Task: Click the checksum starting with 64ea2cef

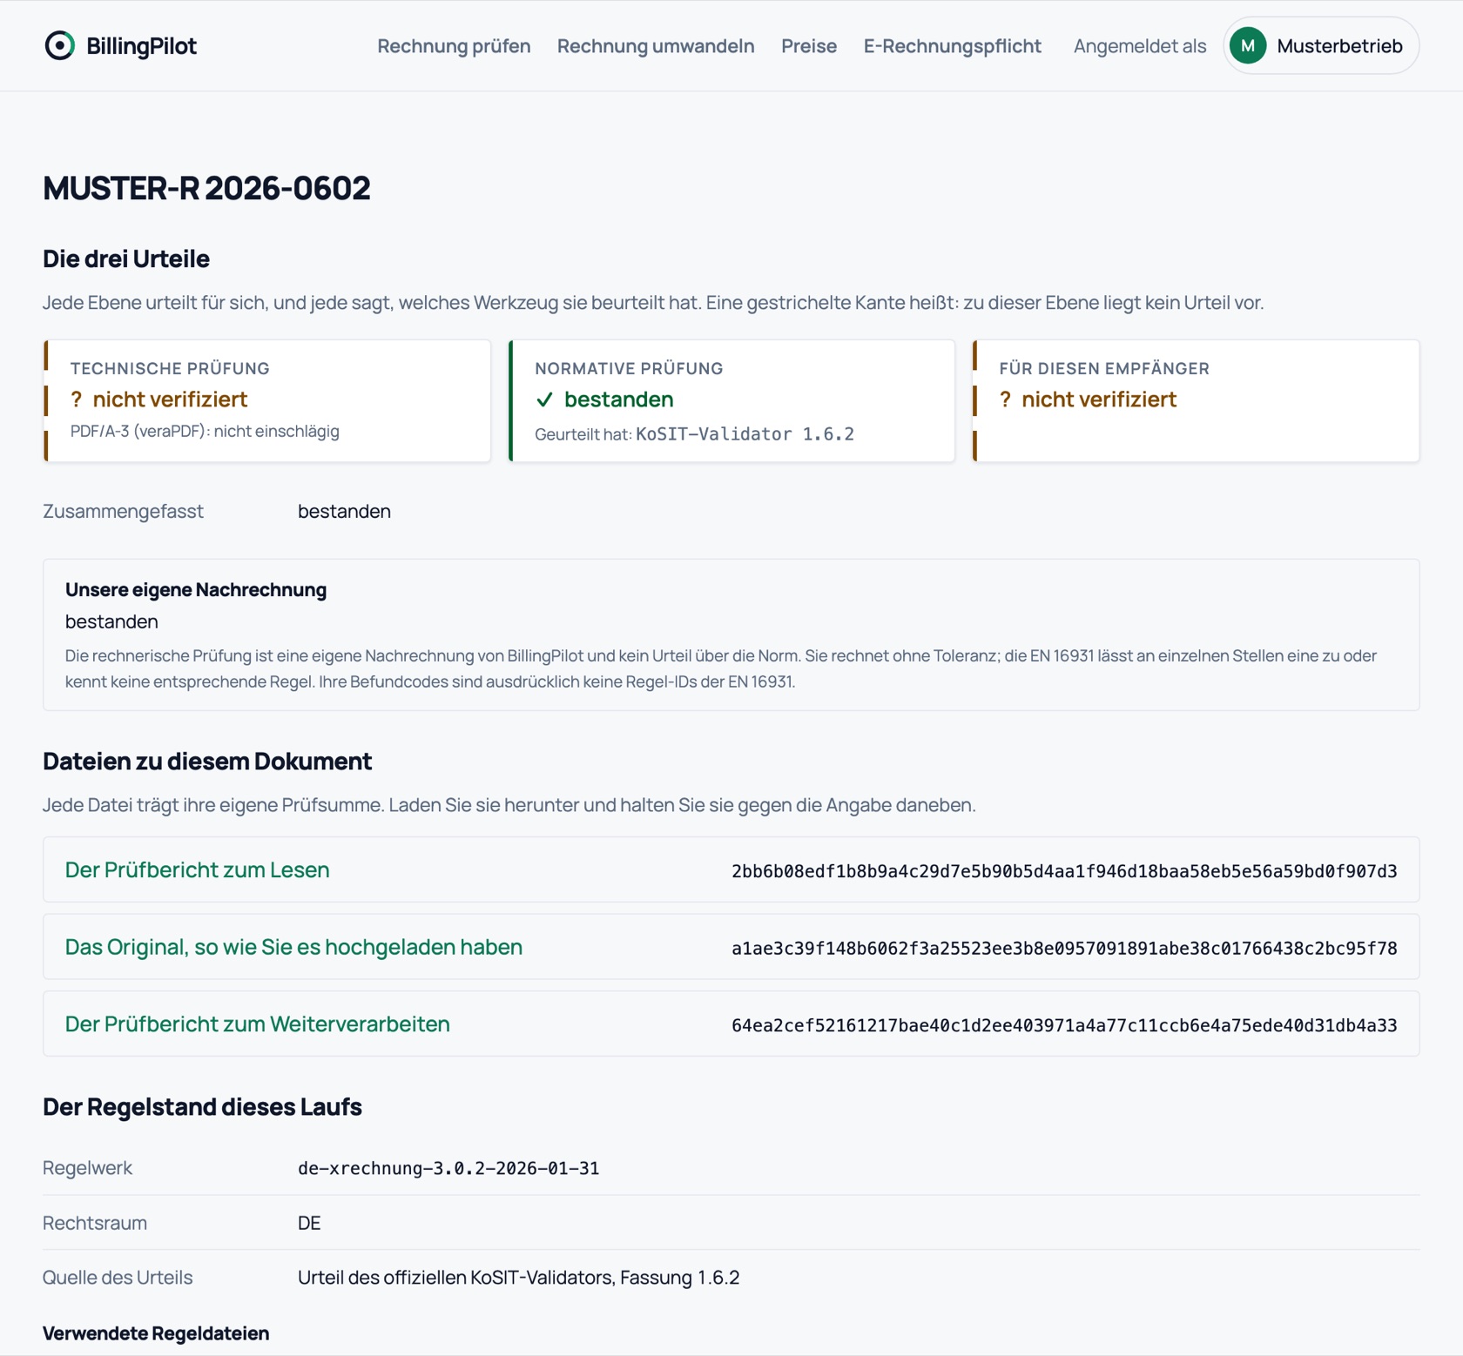Action: pyautogui.click(x=1064, y=1025)
